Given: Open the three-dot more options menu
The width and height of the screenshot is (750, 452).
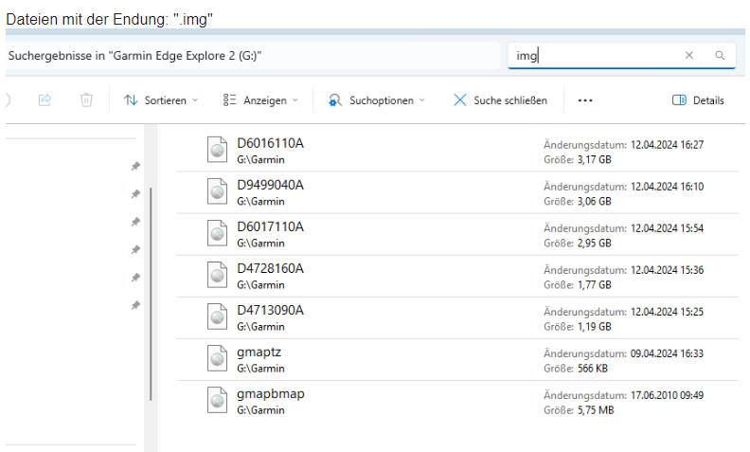Looking at the screenshot, I should click(x=584, y=100).
